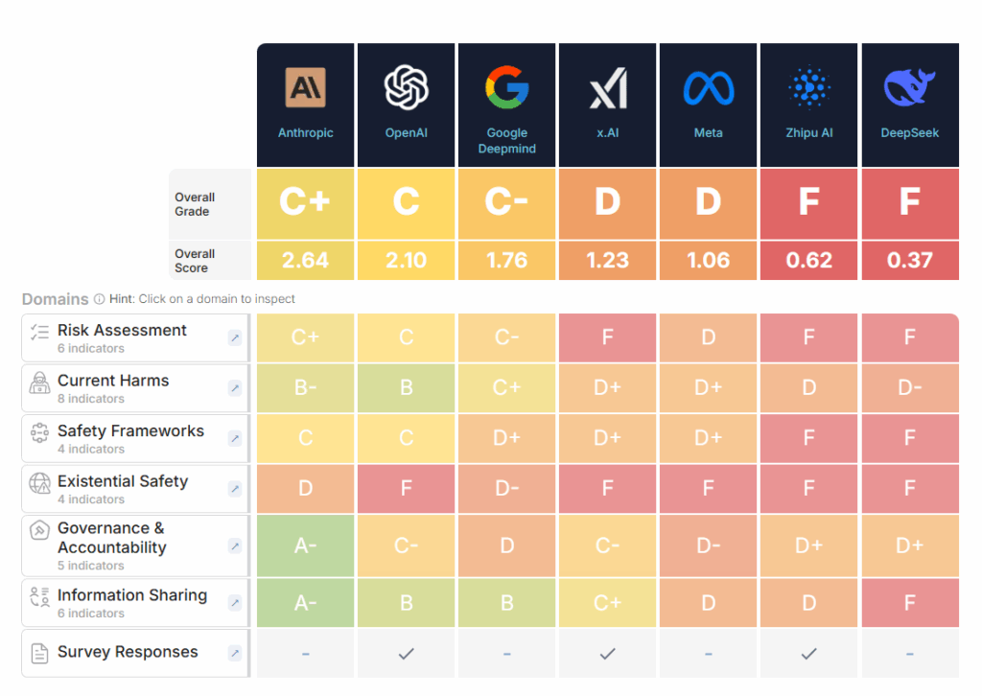Open the Safety Frameworks domain
This screenshot has width=982, height=696.
[130, 431]
